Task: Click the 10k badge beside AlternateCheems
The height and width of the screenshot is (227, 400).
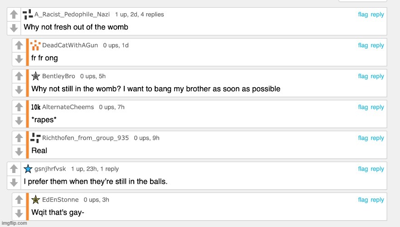Action: [36, 107]
